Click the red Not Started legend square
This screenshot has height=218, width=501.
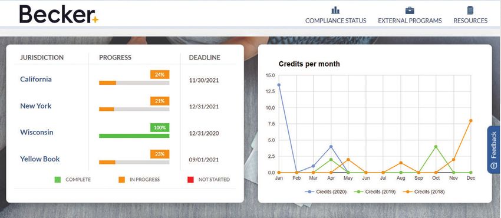tap(190, 180)
